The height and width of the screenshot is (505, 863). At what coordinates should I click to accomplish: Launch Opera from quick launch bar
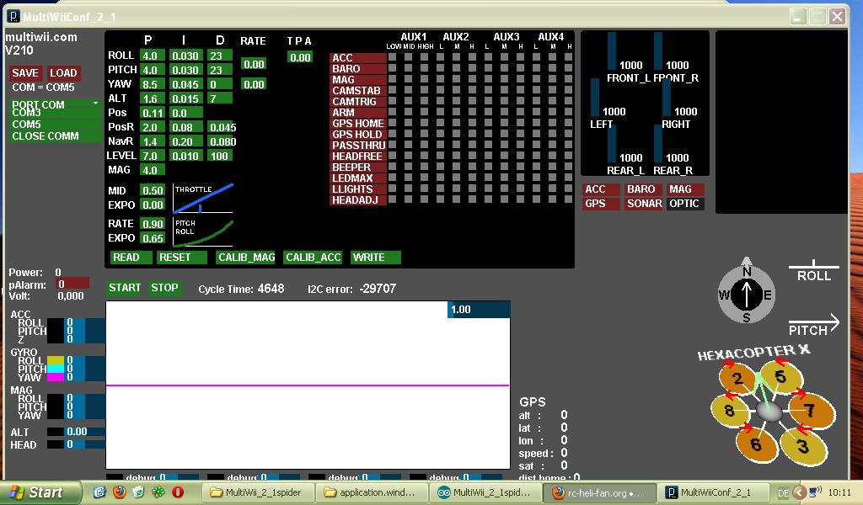(x=178, y=492)
